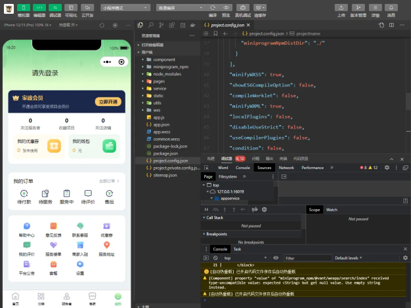Switch to the Performance devtools tab

point(313,168)
